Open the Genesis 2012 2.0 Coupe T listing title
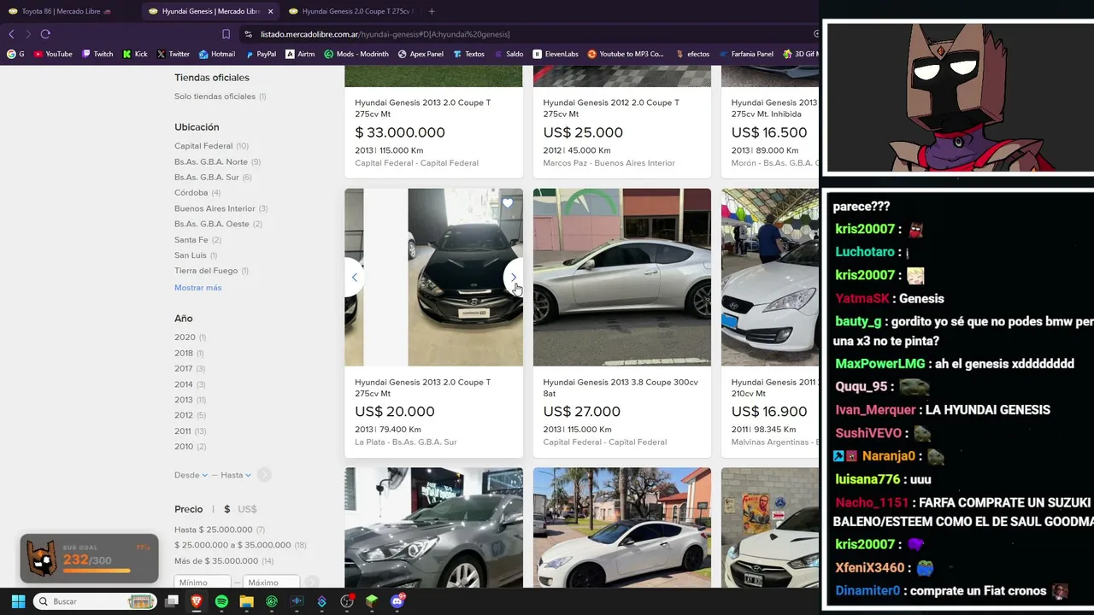This screenshot has width=1094, height=615. tap(611, 108)
